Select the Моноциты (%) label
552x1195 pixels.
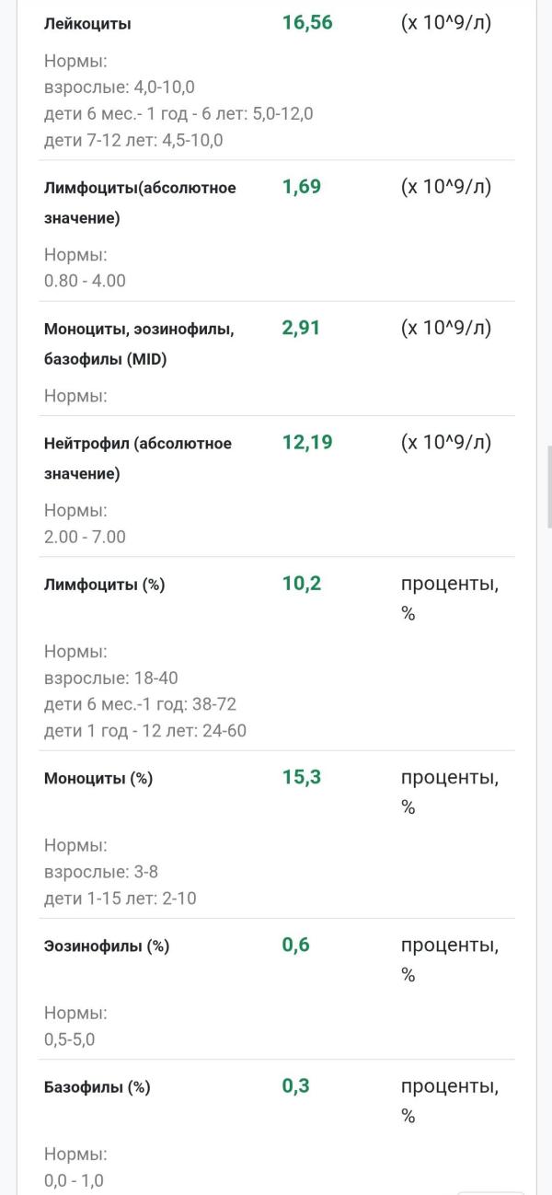98,779
